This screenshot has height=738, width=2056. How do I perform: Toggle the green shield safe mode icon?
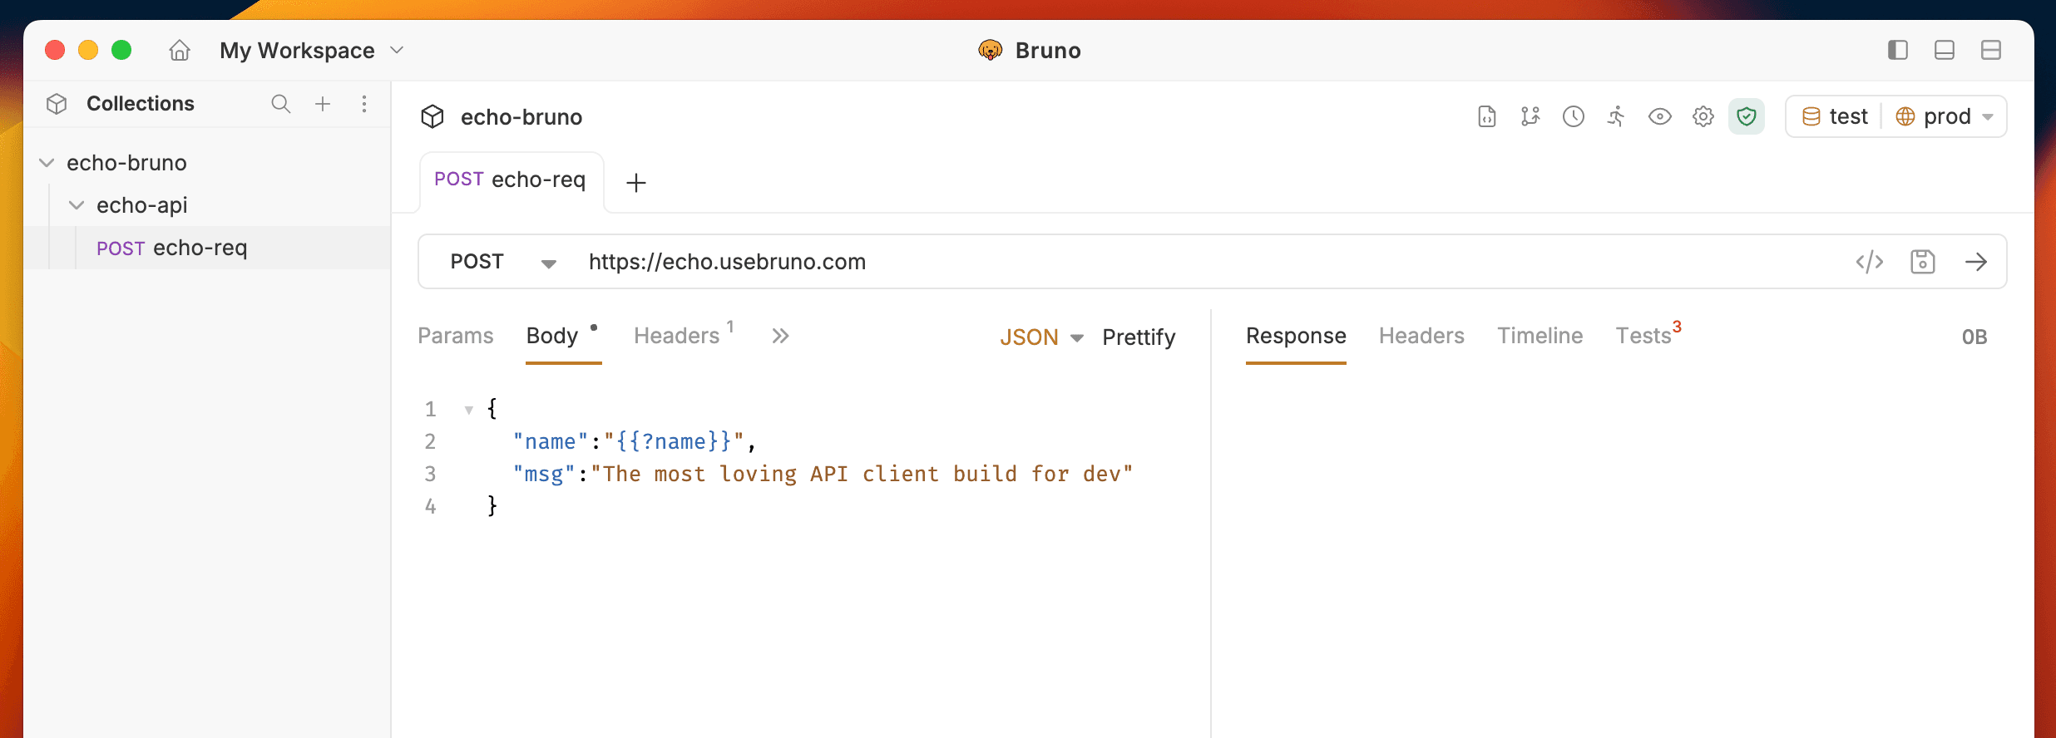click(x=1746, y=116)
